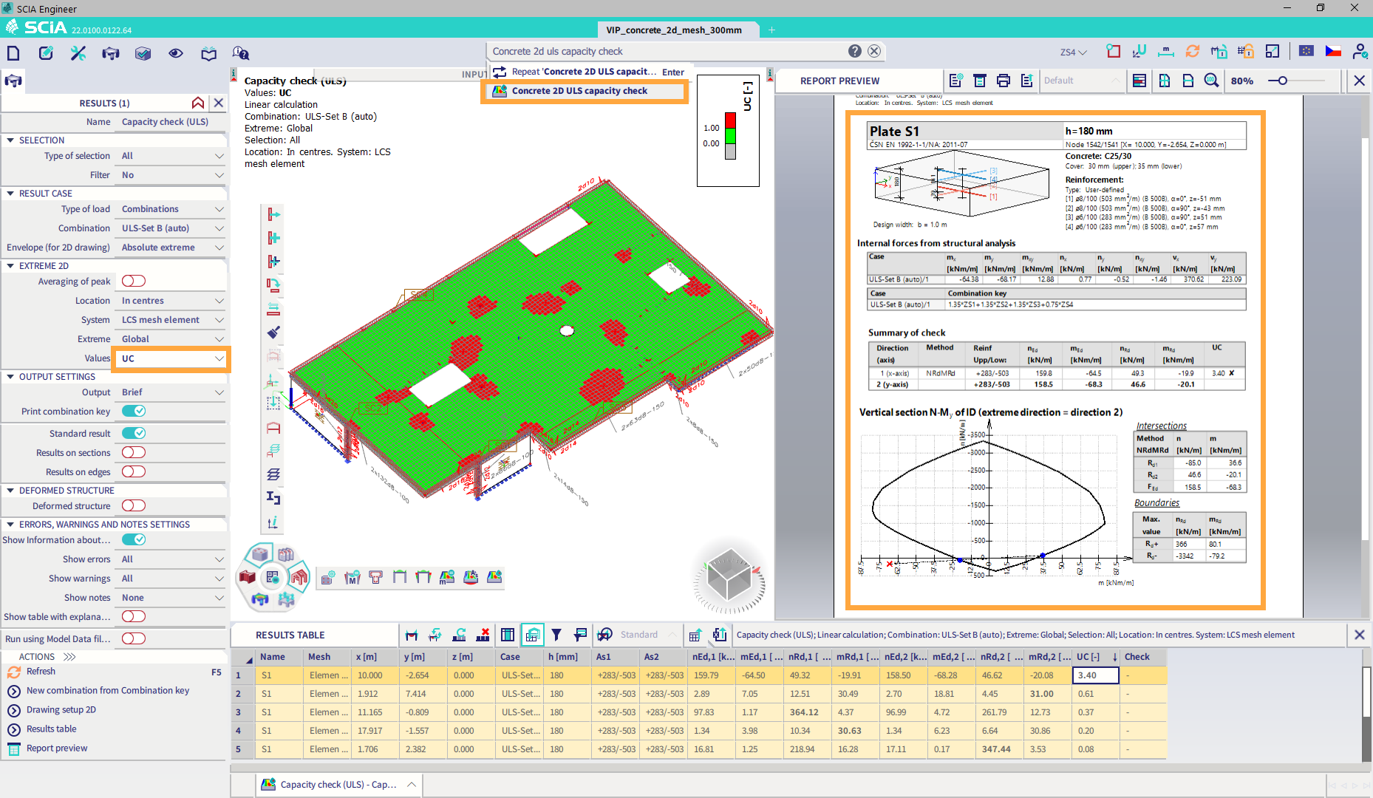Viewport: 1373px width, 798px height.
Task: Select the filter icon in the Results table toolbar
Action: [556, 635]
